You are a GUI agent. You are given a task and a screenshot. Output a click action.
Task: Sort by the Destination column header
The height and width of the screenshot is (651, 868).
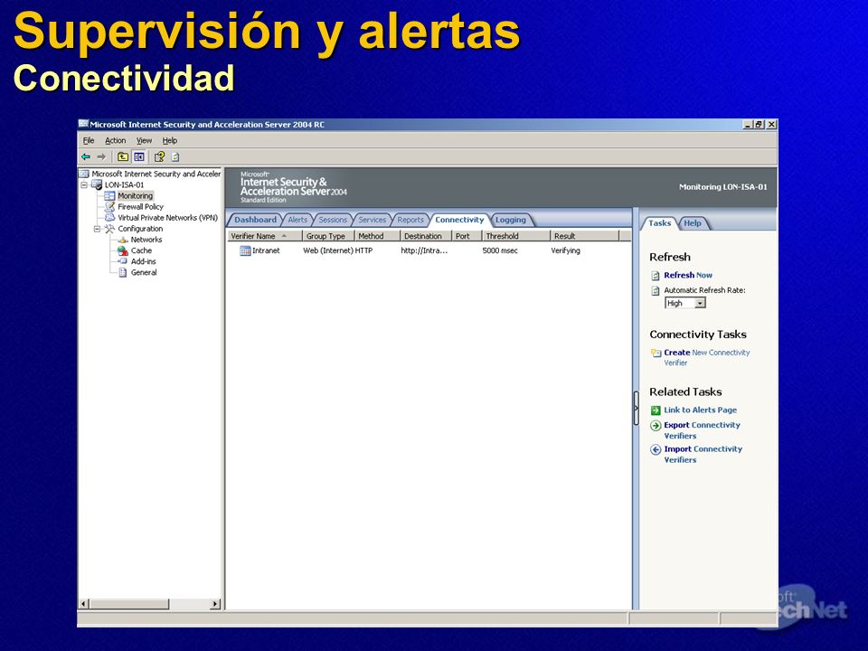click(425, 236)
